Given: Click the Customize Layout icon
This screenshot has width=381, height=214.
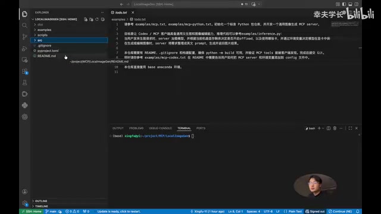Looking at the screenshot, I should coord(338,4).
